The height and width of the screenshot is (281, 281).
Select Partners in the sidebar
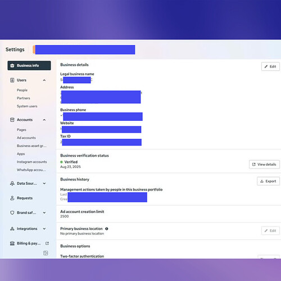(x=24, y=98)
